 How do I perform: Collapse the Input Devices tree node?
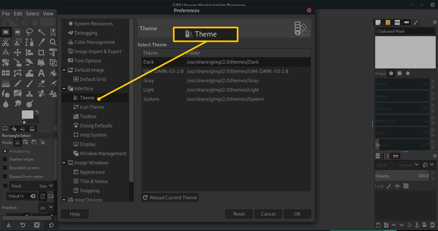64,200
